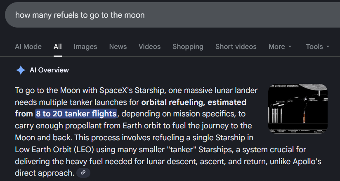The width and height of the screenshot is (340, 181).
Task: Open the source link chip icon
Action: [x=83, y=172]
